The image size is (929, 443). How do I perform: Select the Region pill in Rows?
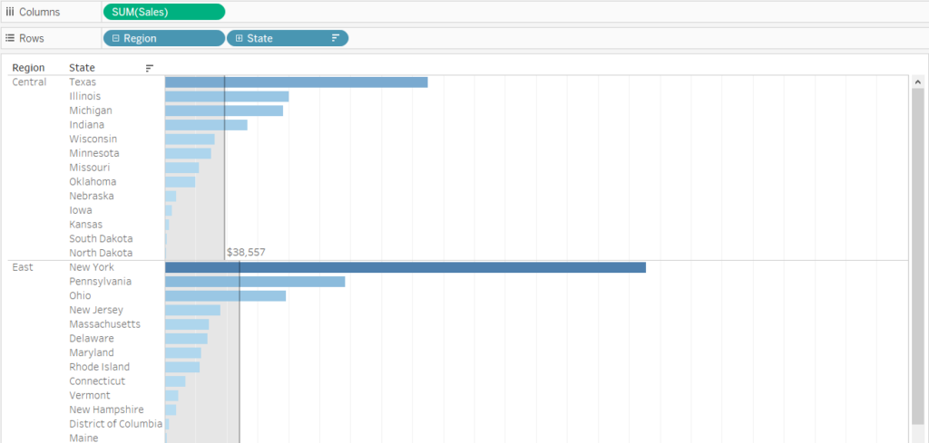tap(164, 38)
